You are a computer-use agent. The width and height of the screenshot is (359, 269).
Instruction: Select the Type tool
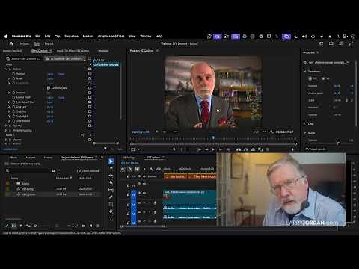[x=111, y=219]
